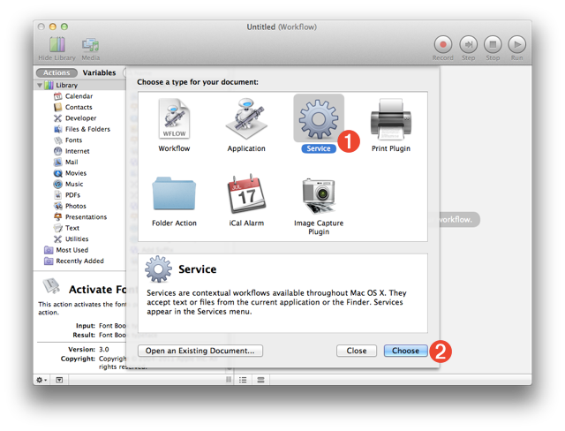Click the Service label under the gear

click(x=319, y=148)
